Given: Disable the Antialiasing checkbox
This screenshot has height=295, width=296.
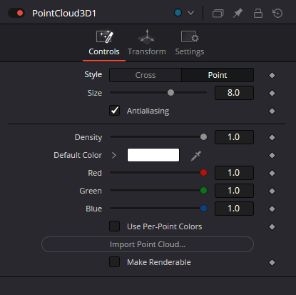Looking at the screenshot, I should 114,111.
